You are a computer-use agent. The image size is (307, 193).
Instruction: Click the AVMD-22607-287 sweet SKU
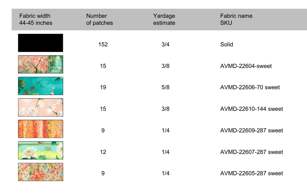[x=252, y=152]
